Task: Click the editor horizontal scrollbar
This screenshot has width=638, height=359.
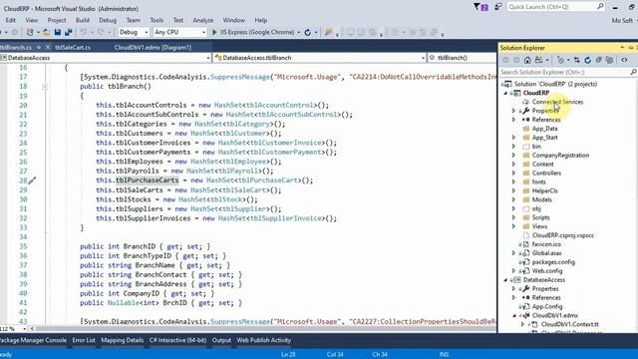Action: pyautogui.click(x=263, y=328)
